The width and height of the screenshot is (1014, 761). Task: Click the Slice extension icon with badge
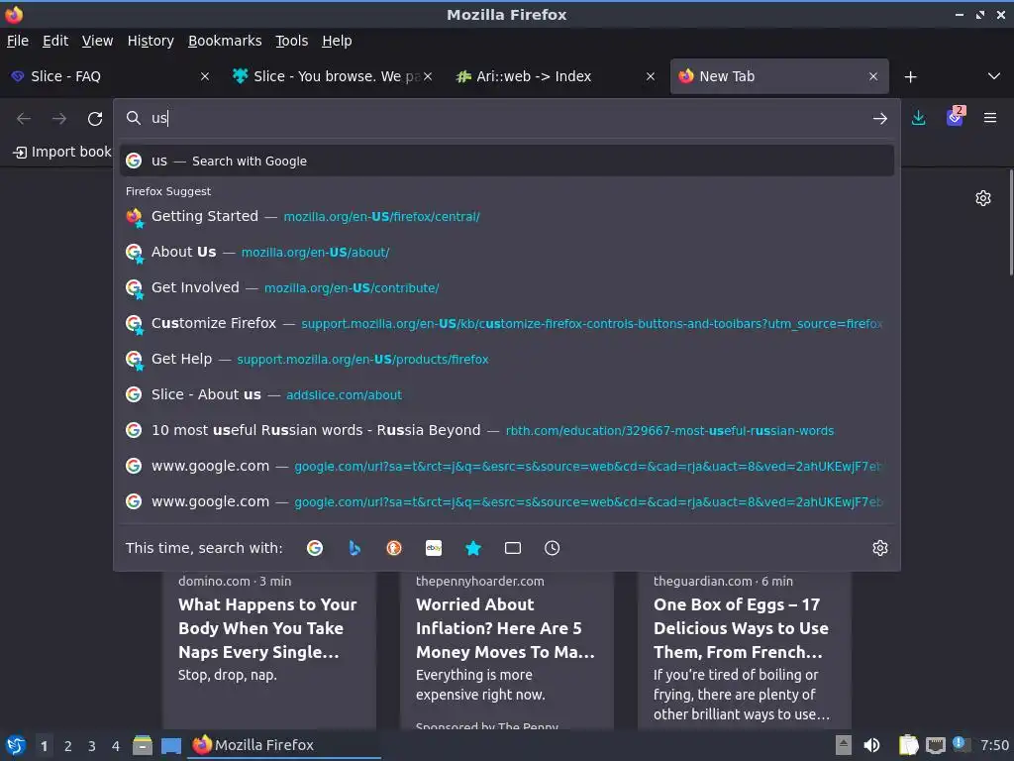pyautogui.click(x=956, y=117)
